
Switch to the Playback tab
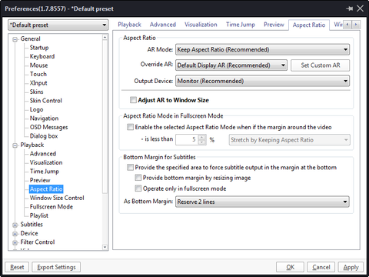click(129, 25)
